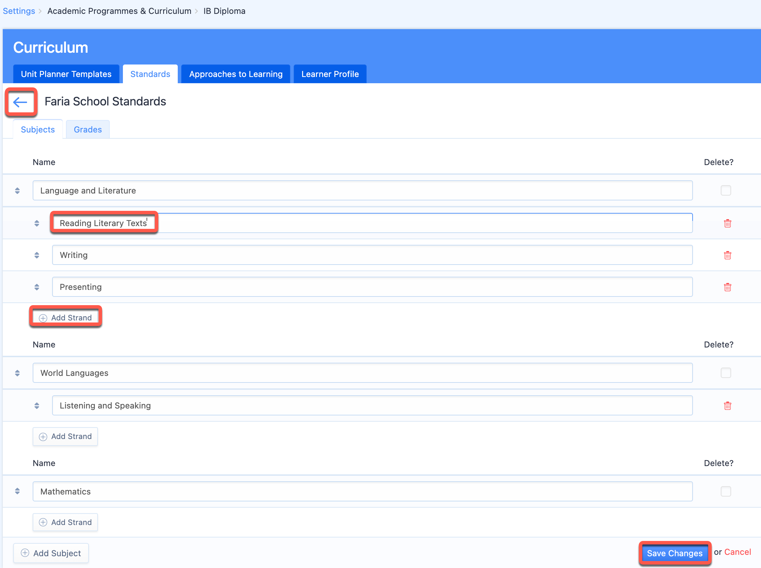761x568 pixels.
Task: Edit the Listening and Speaking field
Action: tap(373, 405)
